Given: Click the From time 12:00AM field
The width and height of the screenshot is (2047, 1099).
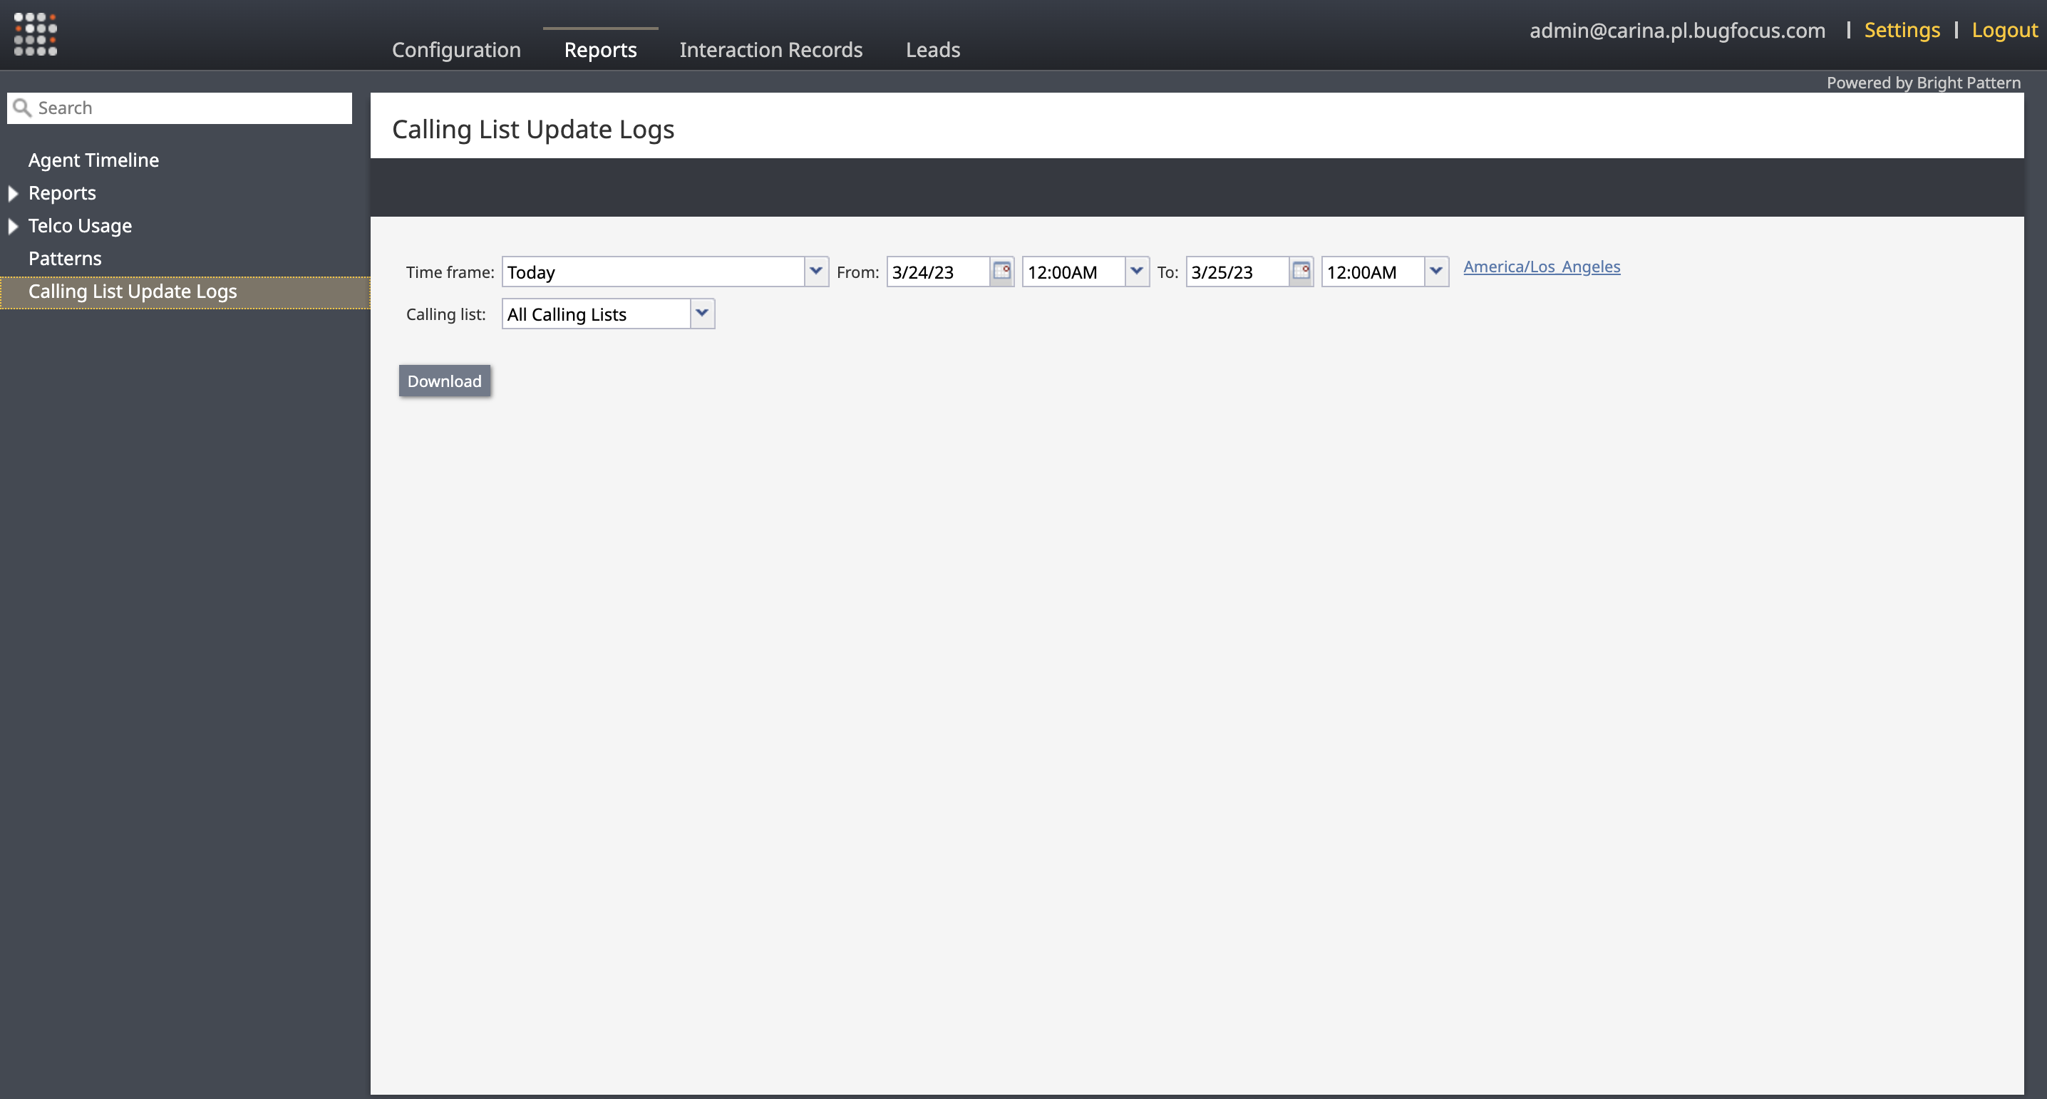Looking at the screenshot, I should (x=1073, y=272).
